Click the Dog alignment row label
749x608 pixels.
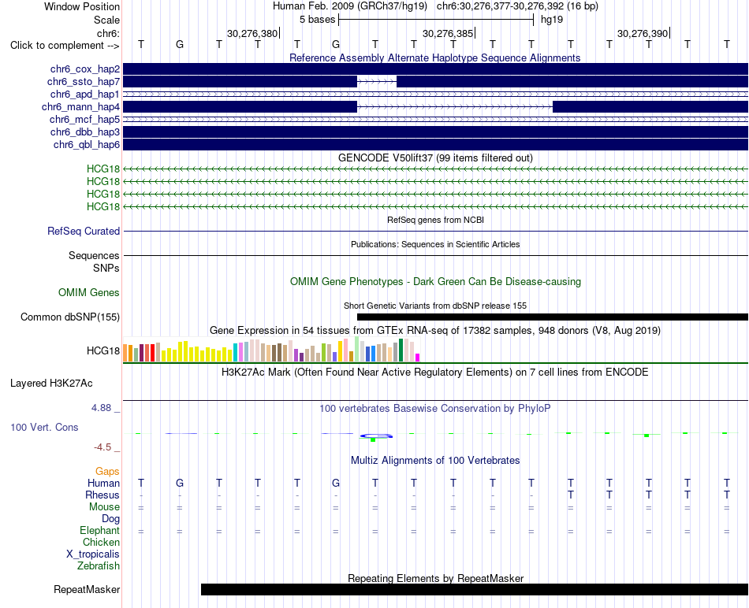[x=110, y=519]
